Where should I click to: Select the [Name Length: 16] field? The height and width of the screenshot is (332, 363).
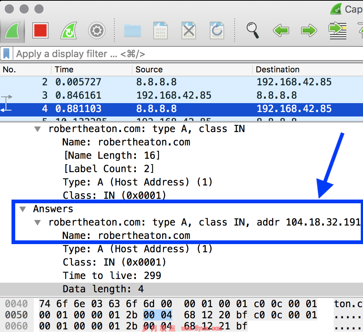click(x=112, y=155)
